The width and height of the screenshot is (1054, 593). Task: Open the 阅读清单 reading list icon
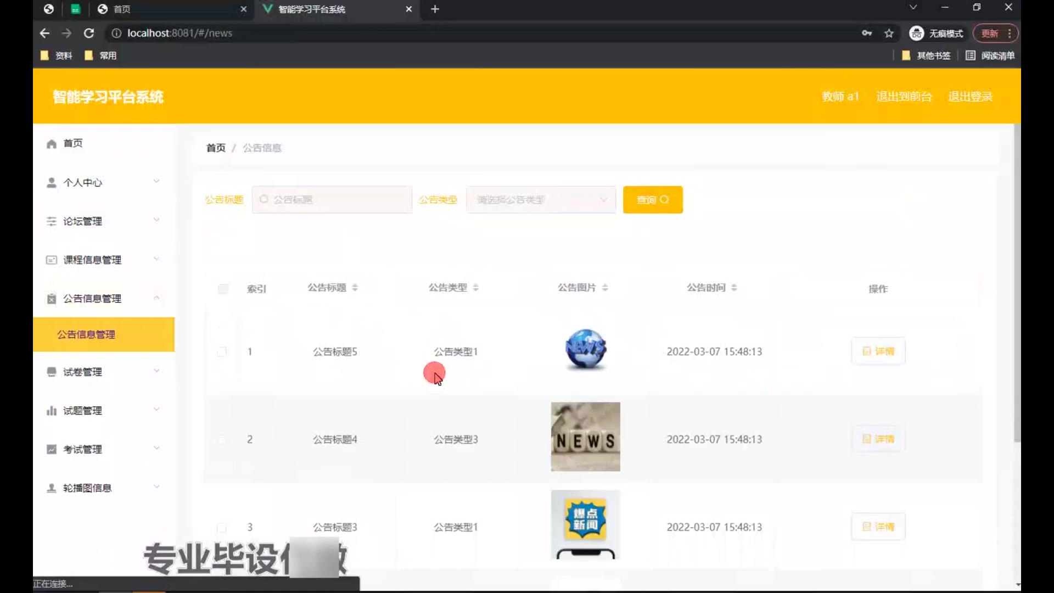coord(971,55)
